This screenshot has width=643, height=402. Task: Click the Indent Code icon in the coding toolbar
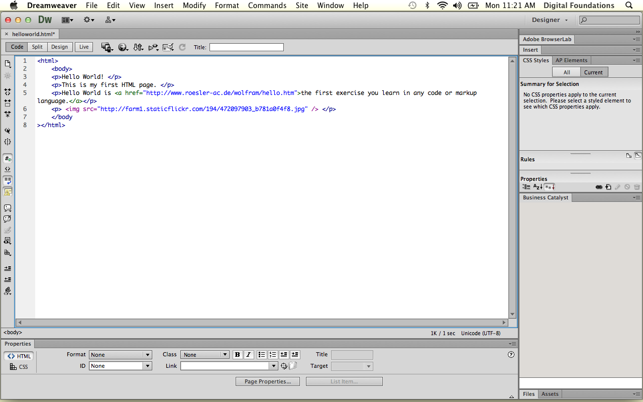(x=8, y=268)
